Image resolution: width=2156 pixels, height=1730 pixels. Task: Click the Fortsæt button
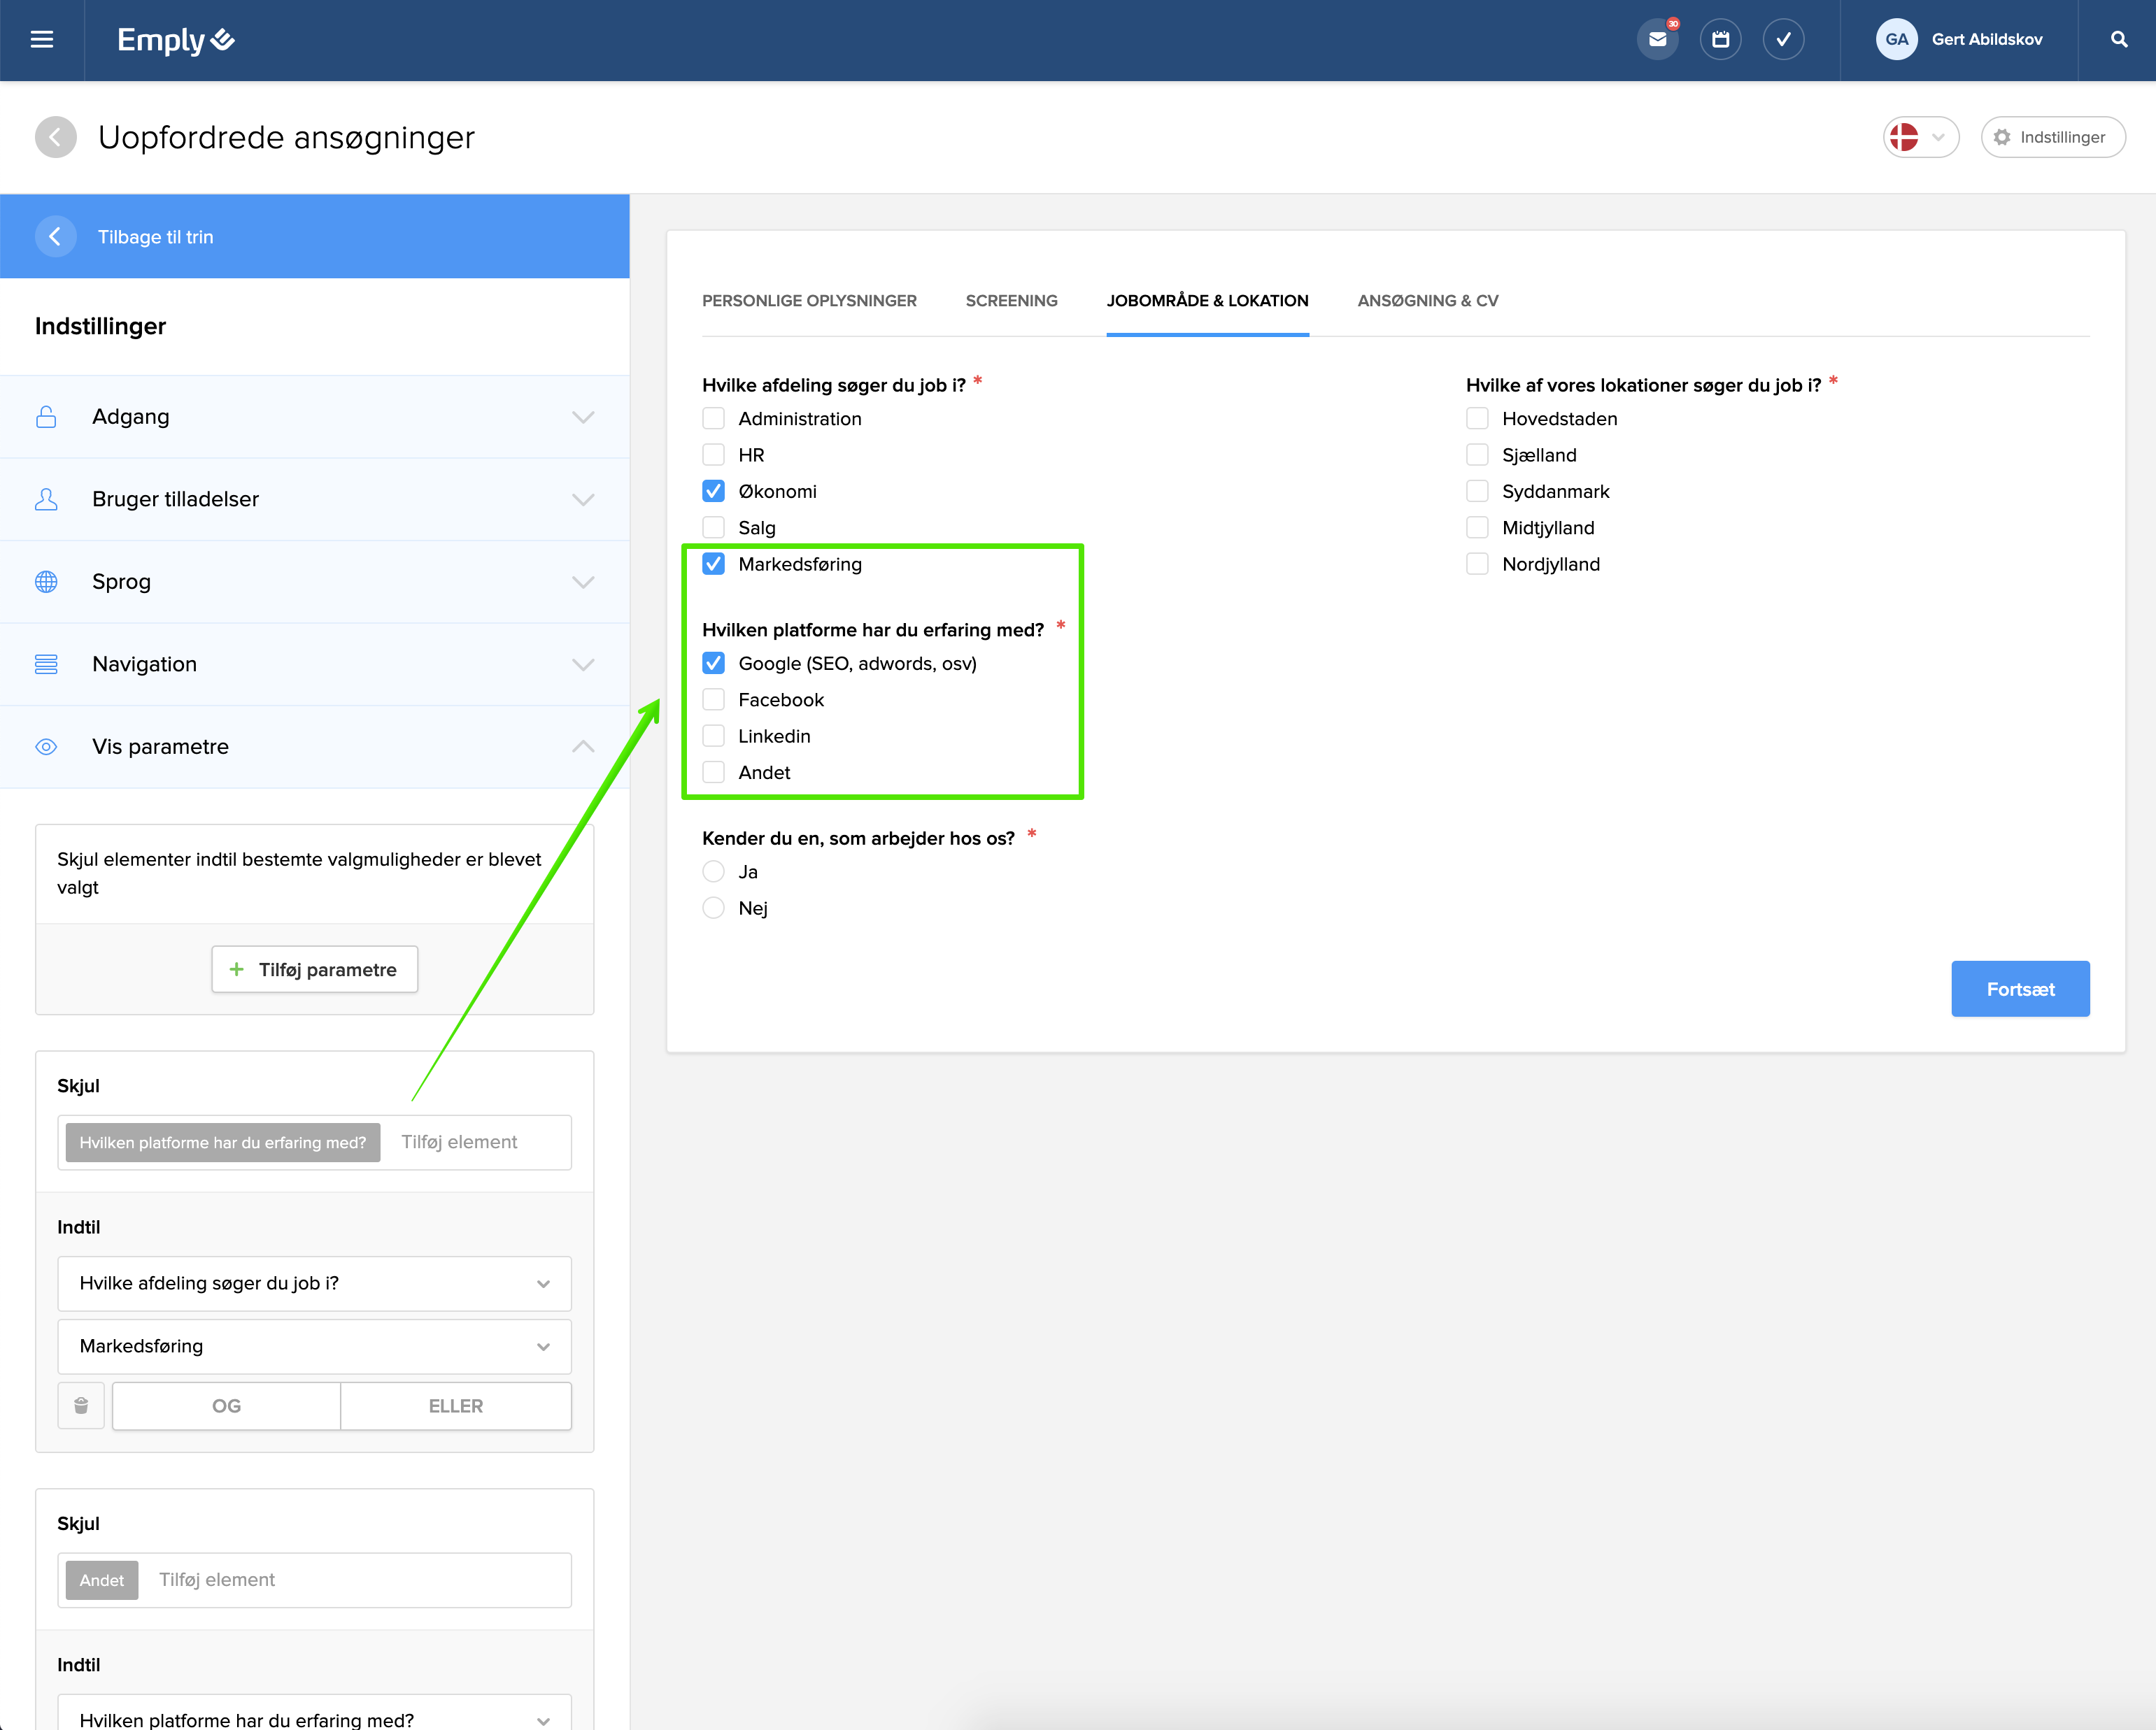coord(2019,989)
